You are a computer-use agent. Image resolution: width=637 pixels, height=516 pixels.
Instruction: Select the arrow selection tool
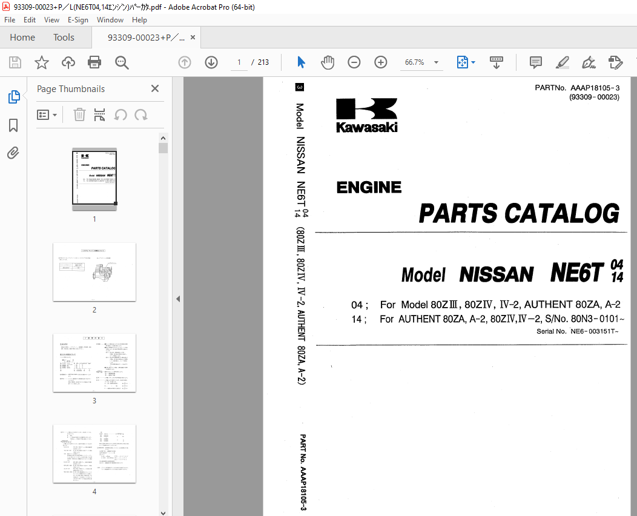pyautogui.click(x=301, y=62)
